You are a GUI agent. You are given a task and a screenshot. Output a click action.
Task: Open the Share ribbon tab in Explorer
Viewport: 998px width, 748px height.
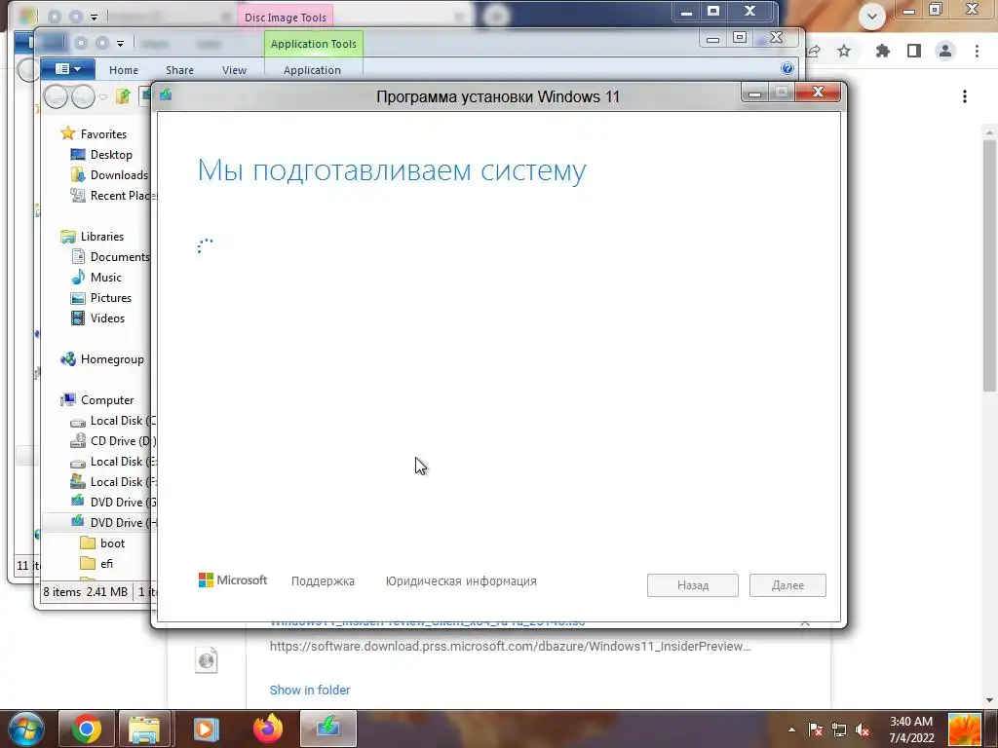point(179,70)
